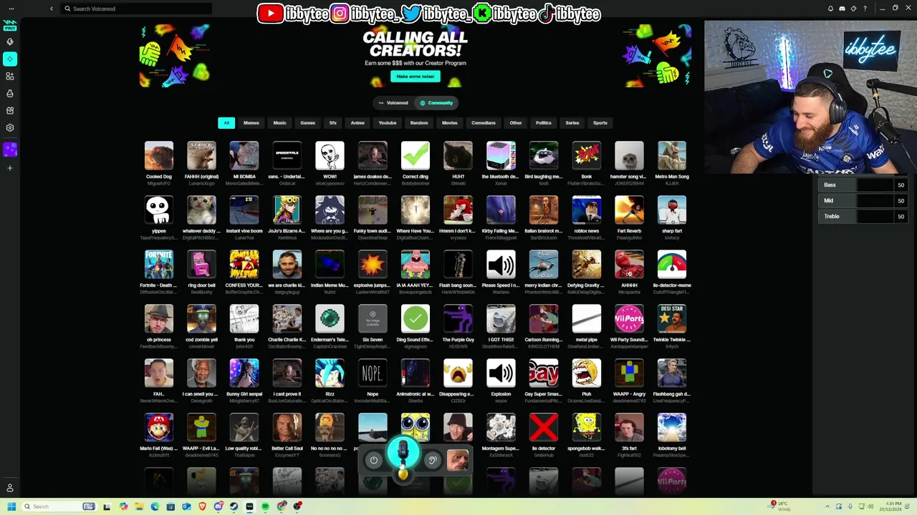Open the Voicelab flask sidebar icon
Image resolution: width=917 pixels, height=515 pixels.
coord(10,93)
